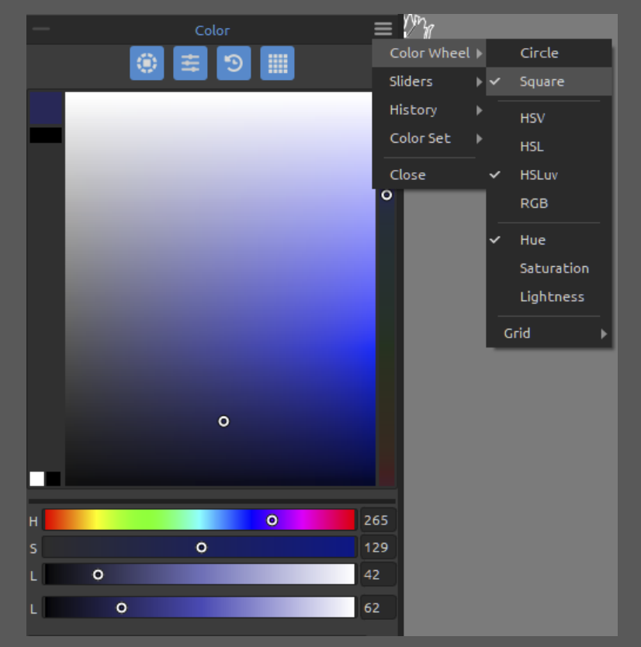Click the hamburger panel menu icon

point(383,29)
